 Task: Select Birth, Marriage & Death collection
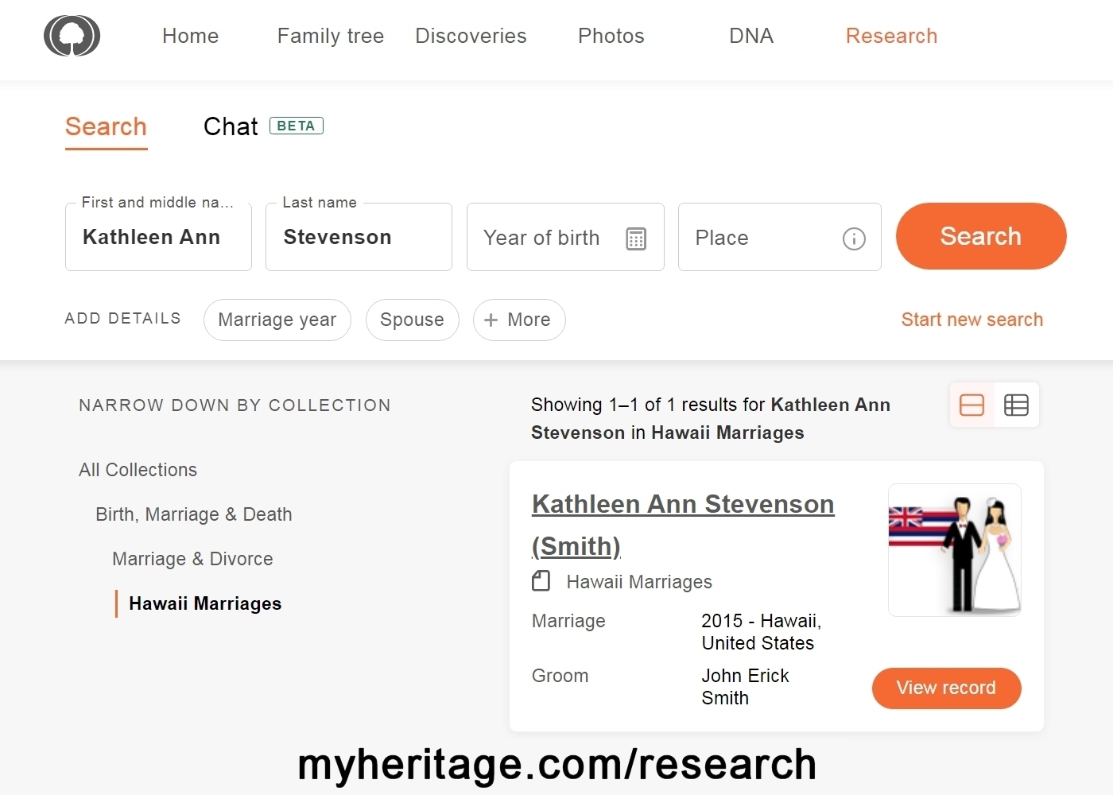coord(194,514)
